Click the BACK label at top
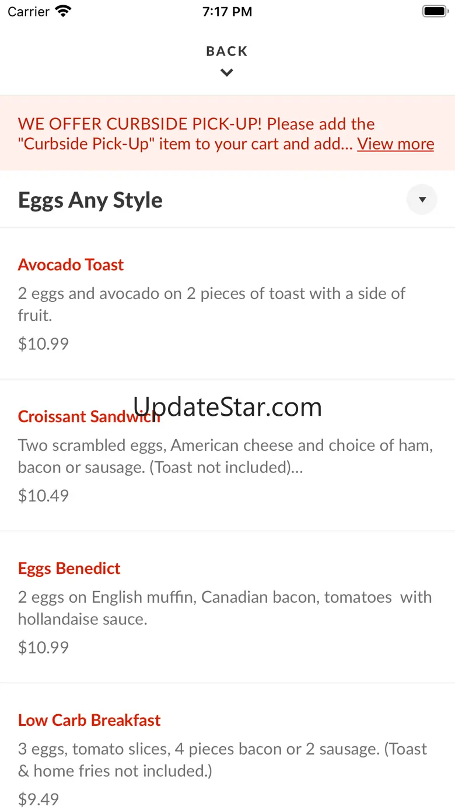 [x=227, y=51]
